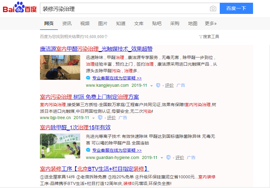Click 专业客服在线为您答疑 link under guardian-hygiene result

(117, 150)
